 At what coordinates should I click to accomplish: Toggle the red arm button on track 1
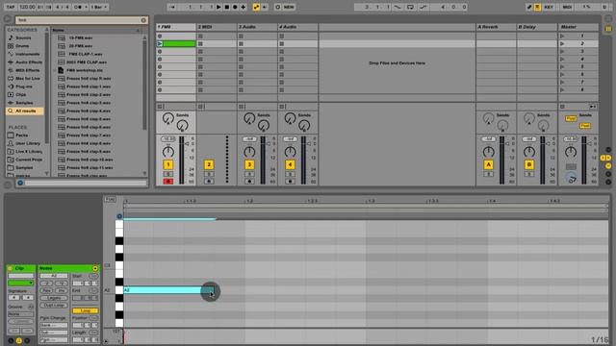pyautogui.click(x=168, y=182)
